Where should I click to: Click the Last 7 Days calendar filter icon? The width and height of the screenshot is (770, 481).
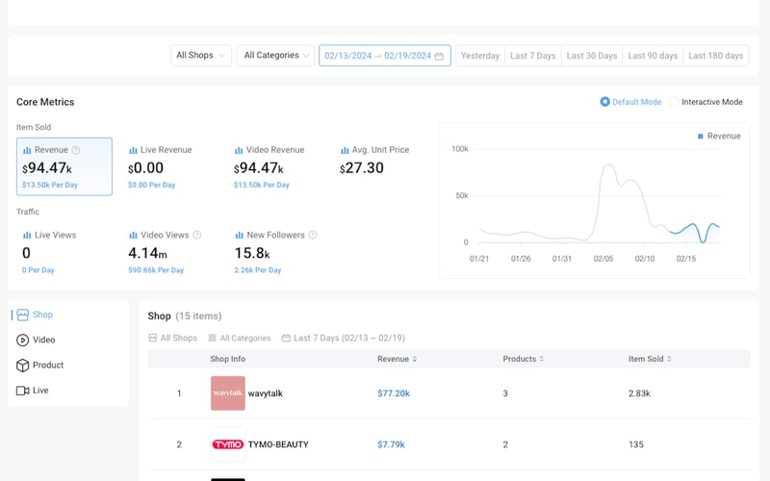point(286,338)
